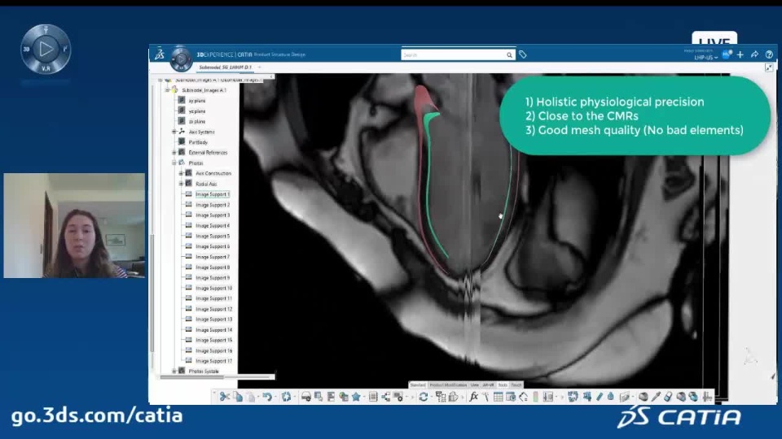This screenshot has width=782, height=439.
Task: Click the tag icon beside the search box
Action: pos(523,54)
